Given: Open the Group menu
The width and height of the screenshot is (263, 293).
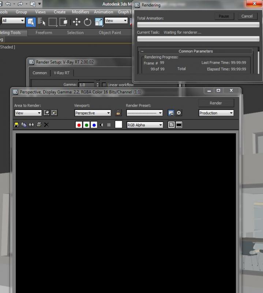Looking at the screenshot, I should (21, 12).
